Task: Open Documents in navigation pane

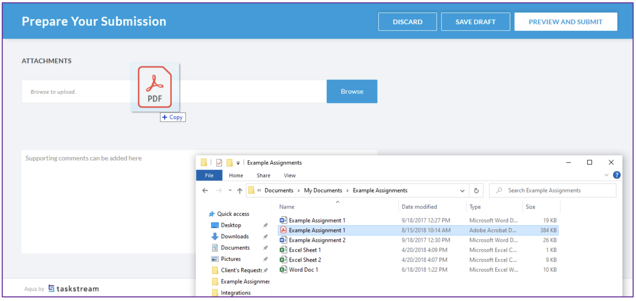Action: tap(235, 248)
